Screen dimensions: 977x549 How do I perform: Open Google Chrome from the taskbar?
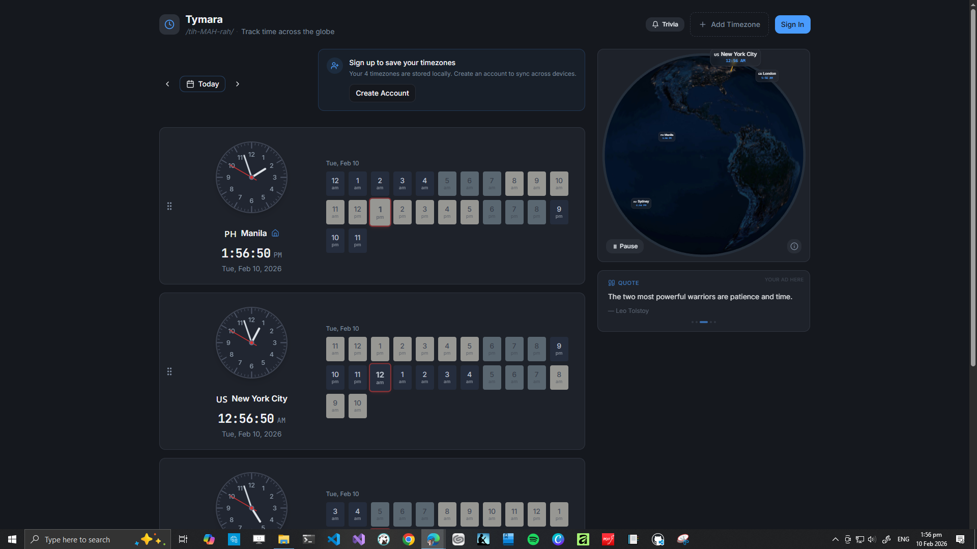pyautogui.click(x=408, y=539)
